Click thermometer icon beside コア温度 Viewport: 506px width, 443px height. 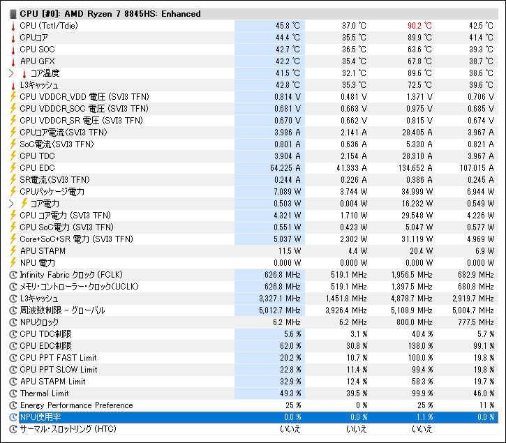(x=24, y=73)
